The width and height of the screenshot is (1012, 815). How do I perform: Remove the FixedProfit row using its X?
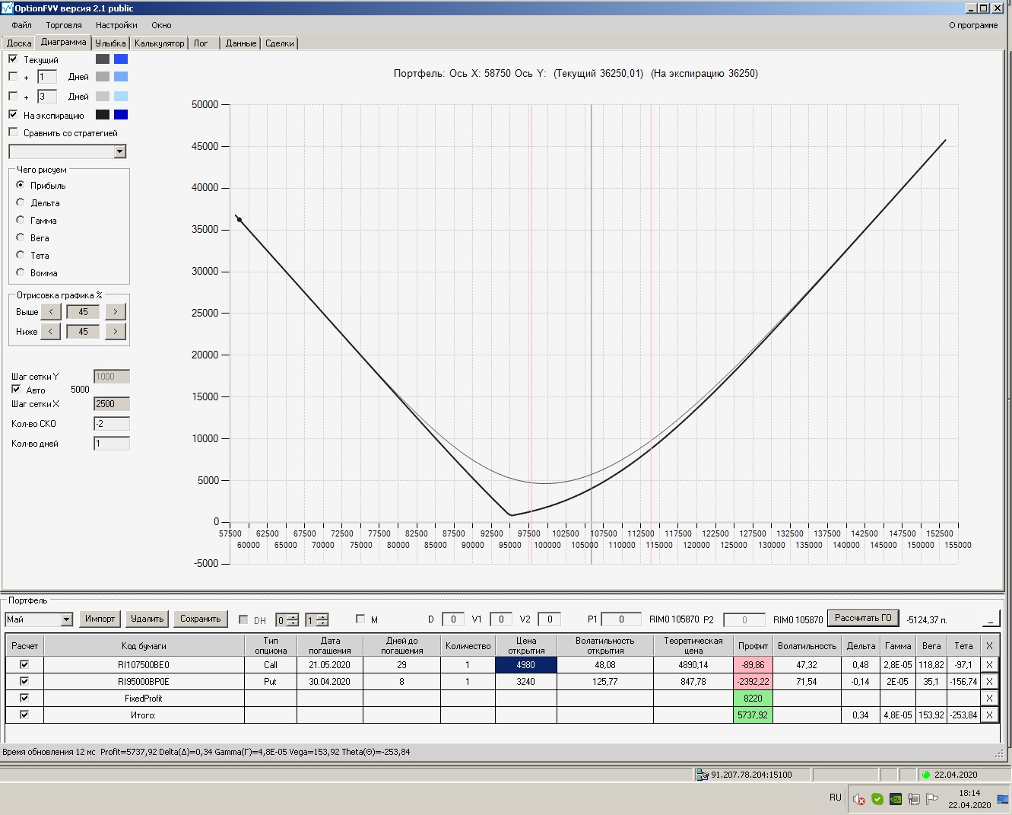pos(989,698)
